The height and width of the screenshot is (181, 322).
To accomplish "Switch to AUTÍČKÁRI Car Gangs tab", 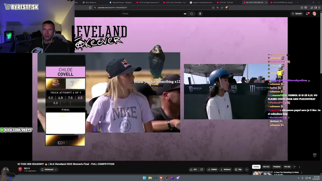I will 282,3.
